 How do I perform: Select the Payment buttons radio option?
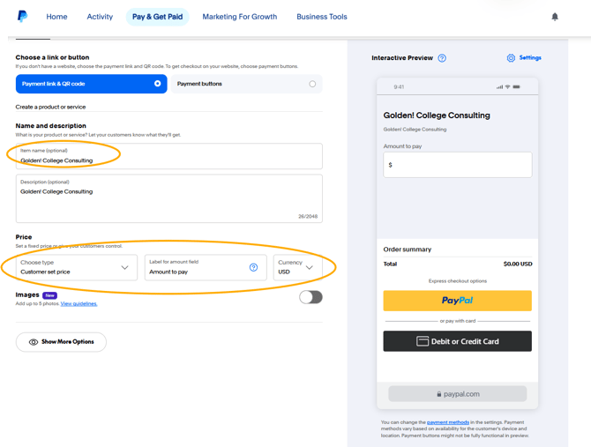coord(312,84)
